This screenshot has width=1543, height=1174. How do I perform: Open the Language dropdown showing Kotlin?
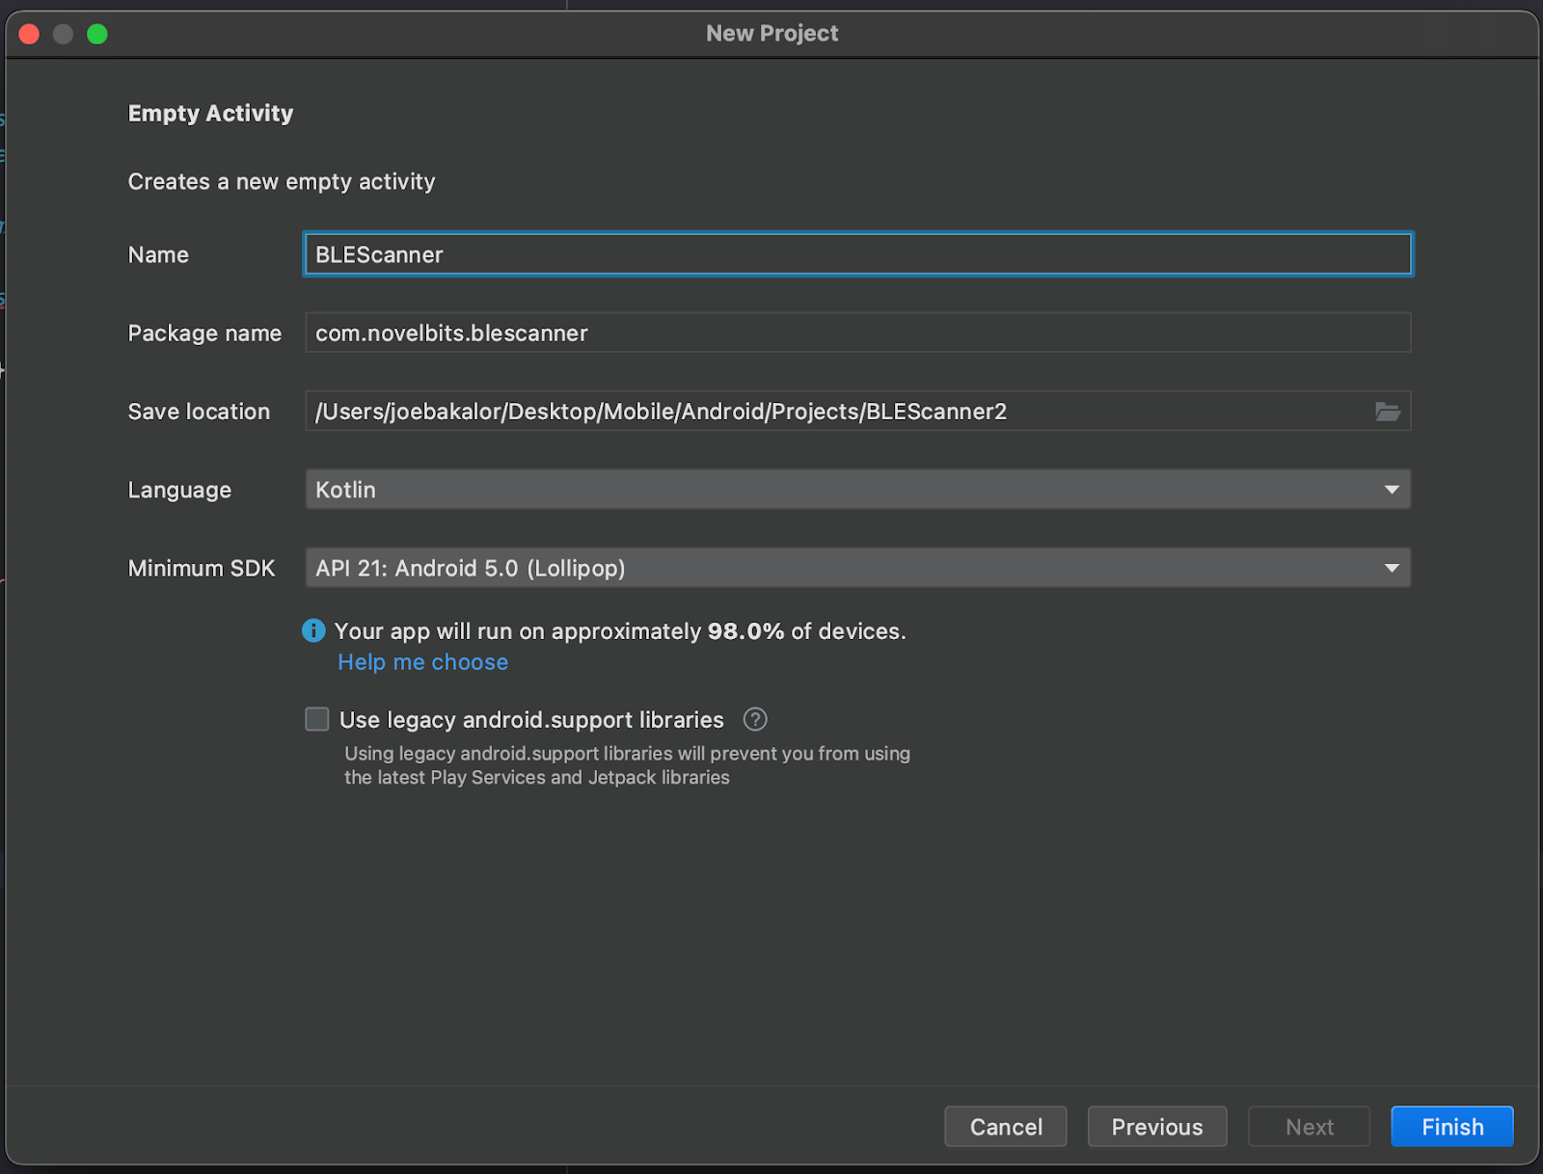[x=839, y=490]
